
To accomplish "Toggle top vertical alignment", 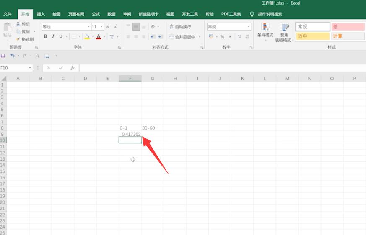I will coord(128,26).
